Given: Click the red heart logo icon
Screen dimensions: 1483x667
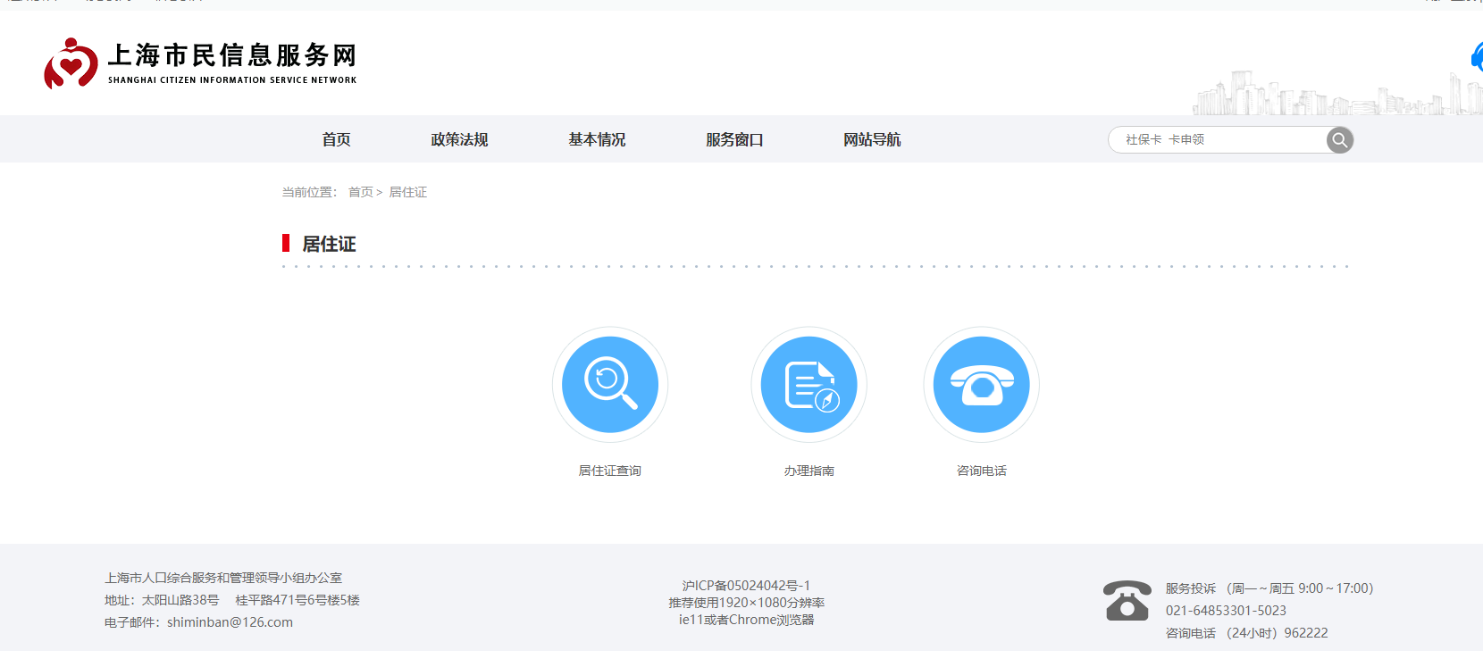Looking at the screenshot, I should point(71,63).
